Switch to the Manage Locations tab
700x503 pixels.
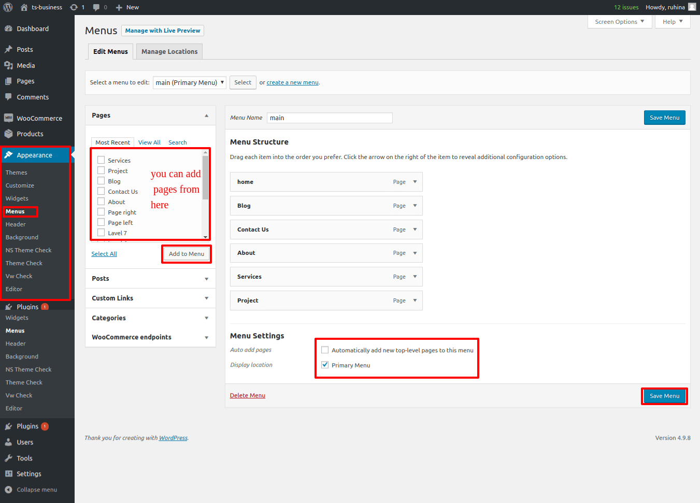click(x=169, y=52)
